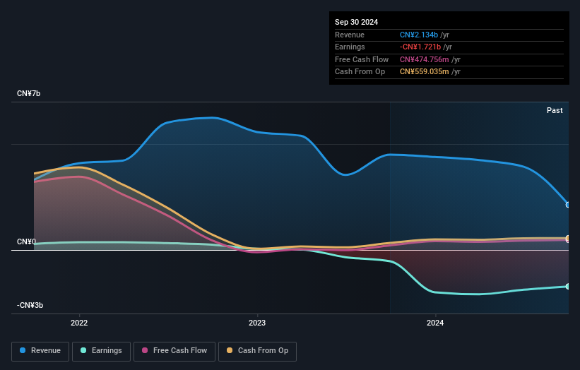Image resolution: width=580 pixels, height=370 pixels.
Task: Click the CN¥474.756m free cash flow value
Action: (x=425, y=59)
